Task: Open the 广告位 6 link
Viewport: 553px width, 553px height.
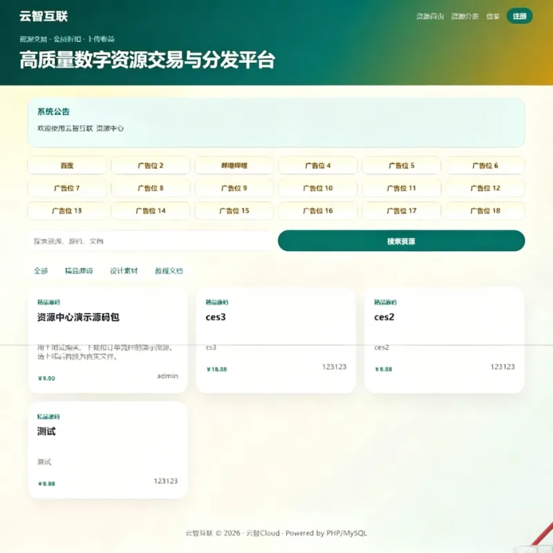Action: pos(485,165)
